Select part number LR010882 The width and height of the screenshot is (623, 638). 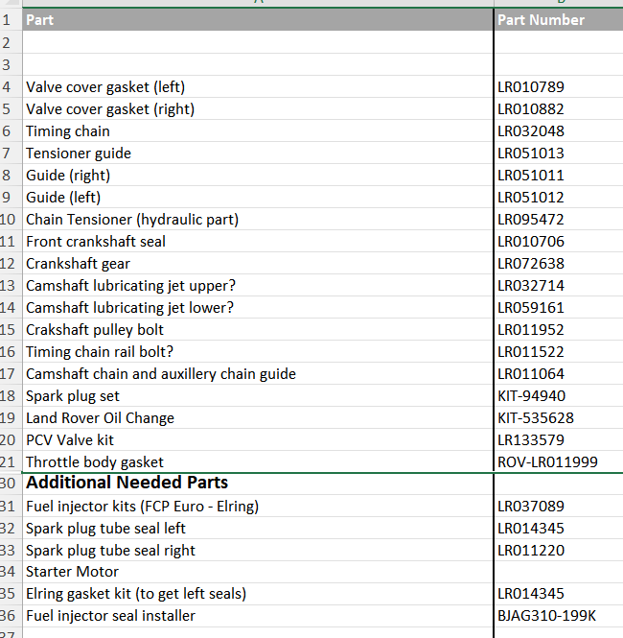click(x=559, y=108)
